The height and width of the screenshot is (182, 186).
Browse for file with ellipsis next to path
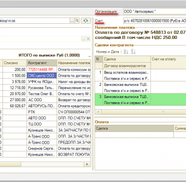72,21
